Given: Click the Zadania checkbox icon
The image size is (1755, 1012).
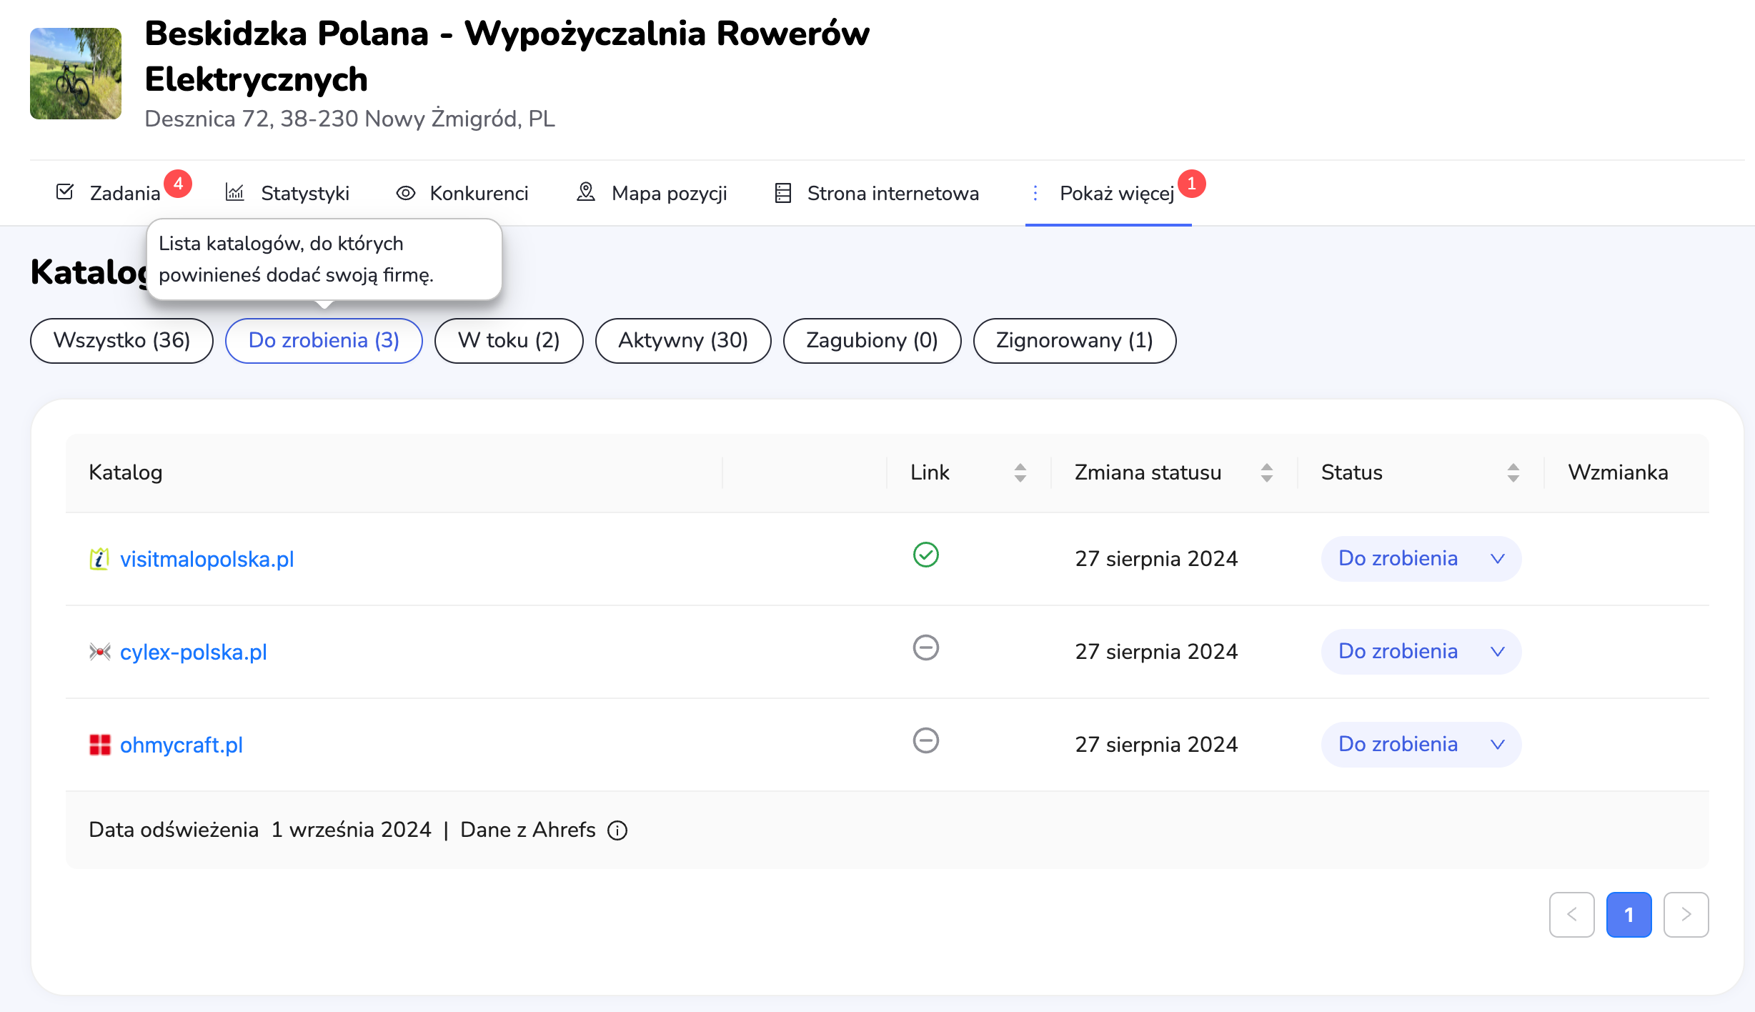Looking at the screenshot, I should [65, 192].
